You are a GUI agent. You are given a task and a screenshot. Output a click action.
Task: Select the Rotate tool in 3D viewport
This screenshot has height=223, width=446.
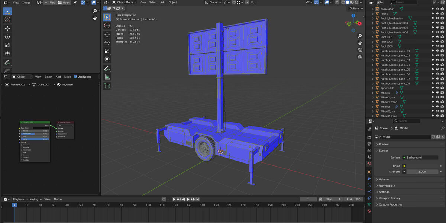click(x=107, y=43)
